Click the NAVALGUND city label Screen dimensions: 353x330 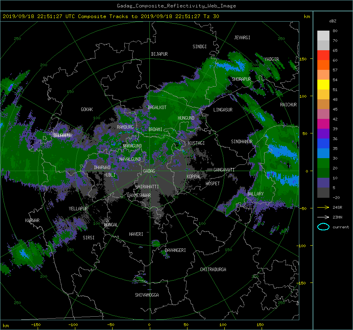tap(130, 159)
